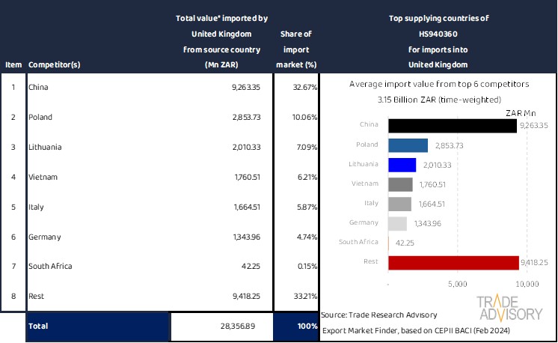Click the Vietnam gray bar

(401, 184)
